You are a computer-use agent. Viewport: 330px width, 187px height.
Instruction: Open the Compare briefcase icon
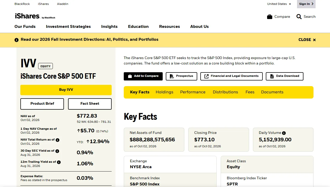click(x=270, y=17)
